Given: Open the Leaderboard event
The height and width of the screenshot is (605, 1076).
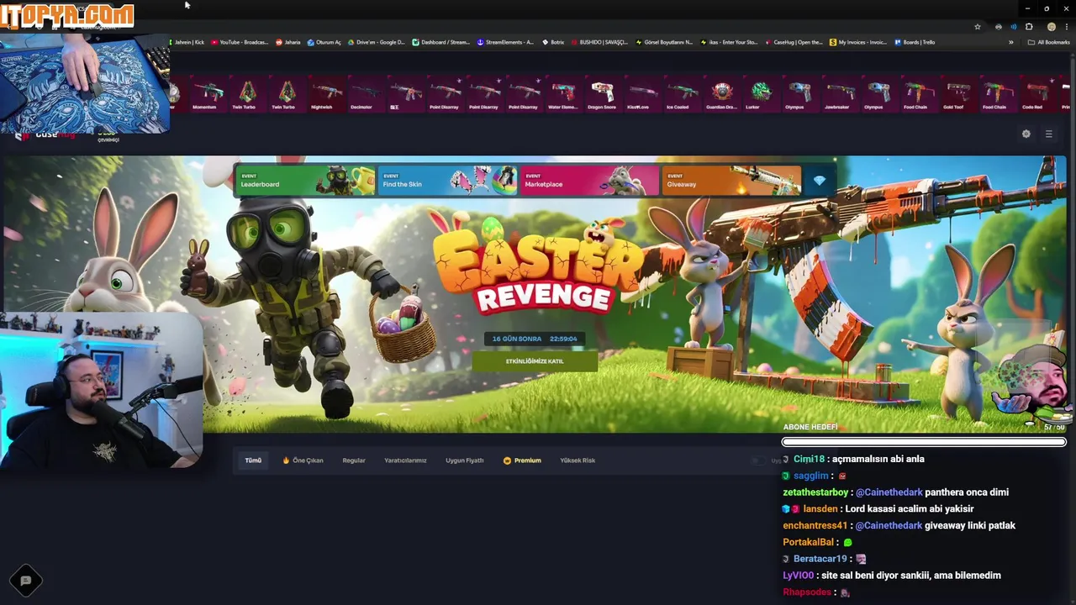Looking at the screenshot, I should coord(305,181).
